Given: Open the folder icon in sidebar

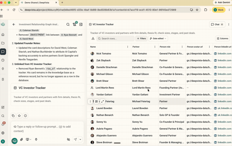Looking at the screenshot, I should (x=3, y=43).
